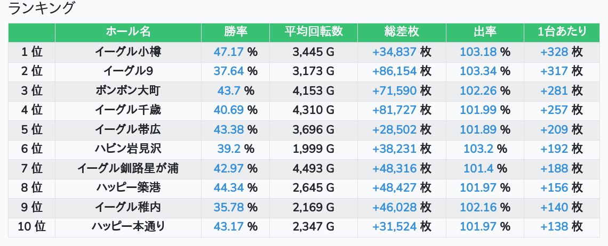608x246 pixels.
Task: Click the +86,154 total difference value
Action: [x=394, y=71]
